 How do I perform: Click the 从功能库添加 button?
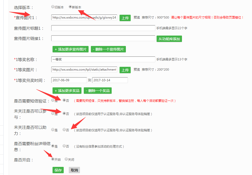tap(169, 39)
